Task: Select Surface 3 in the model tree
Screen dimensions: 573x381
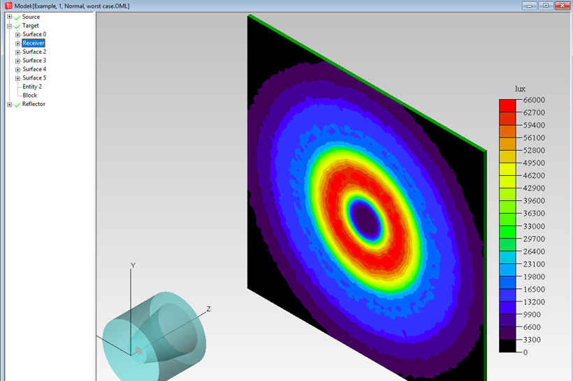Action: 34,61
